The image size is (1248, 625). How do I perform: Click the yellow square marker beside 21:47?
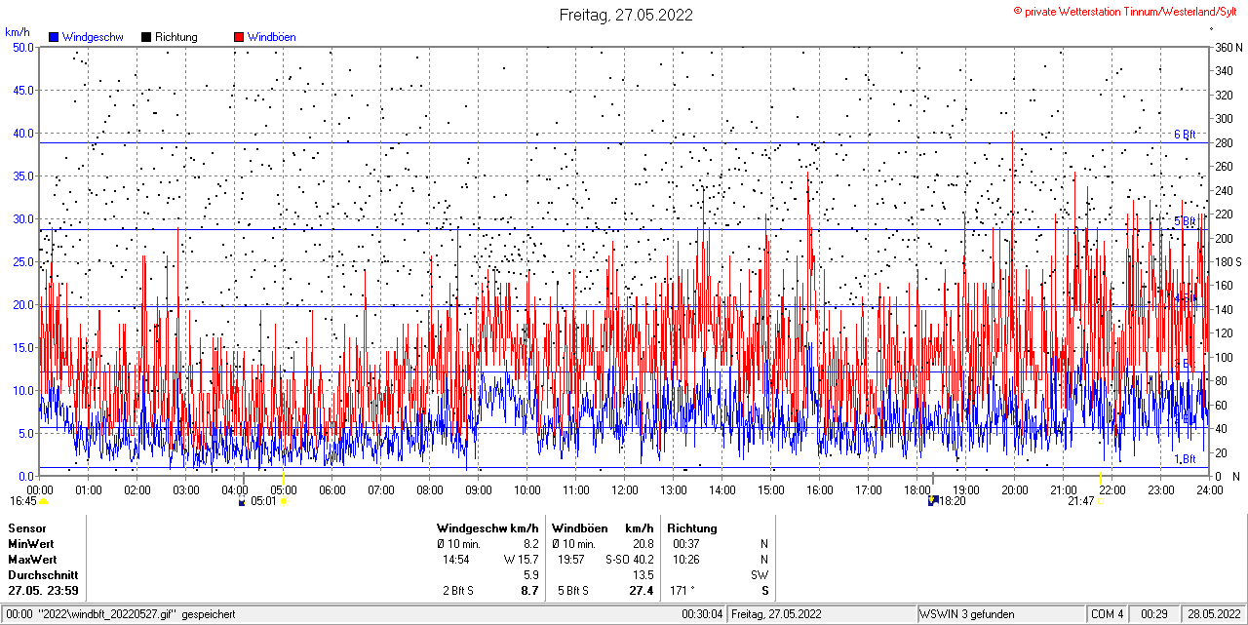click(x=1101, y=502)
